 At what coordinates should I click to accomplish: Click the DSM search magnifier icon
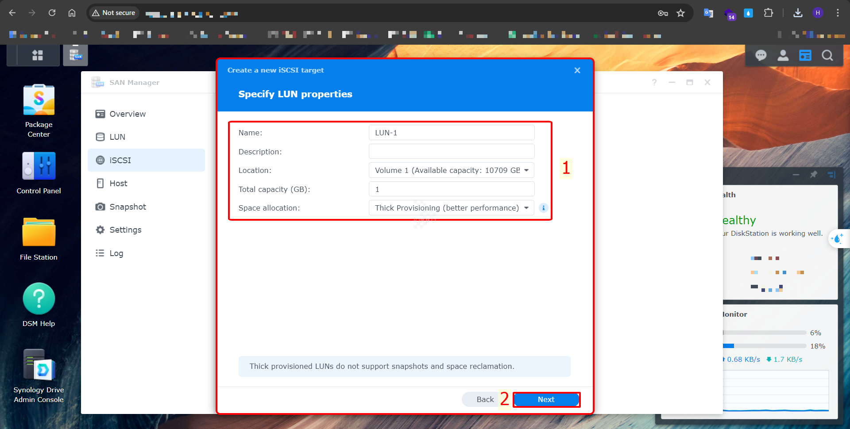pos(827,55)
